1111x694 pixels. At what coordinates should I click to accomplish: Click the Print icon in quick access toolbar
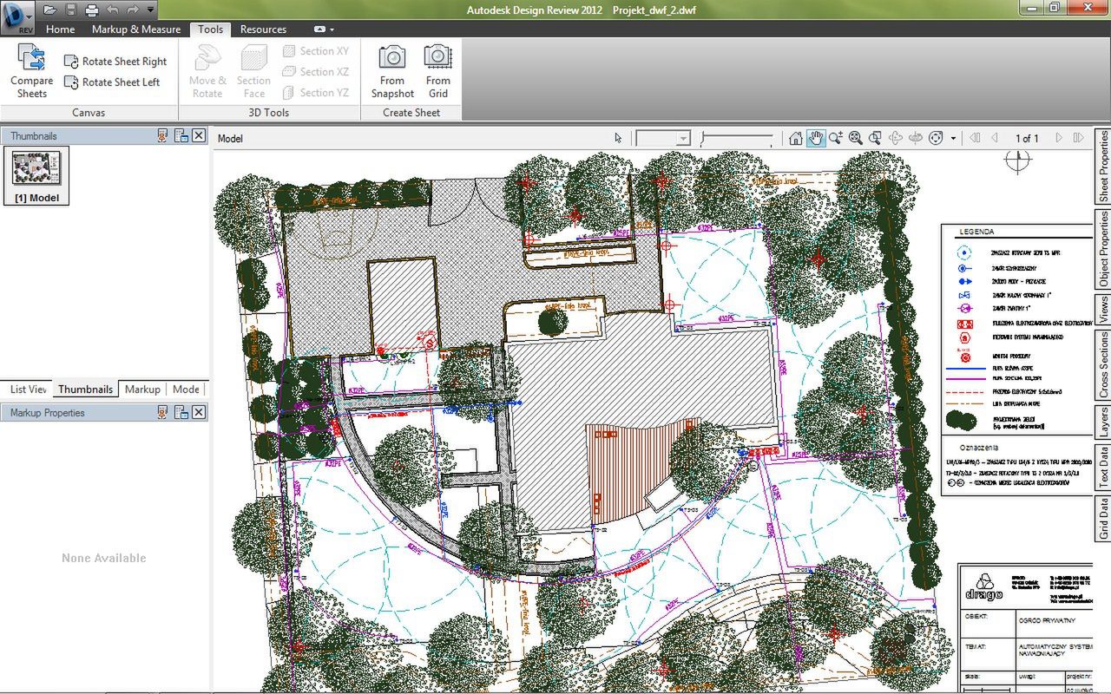[91, 10]
